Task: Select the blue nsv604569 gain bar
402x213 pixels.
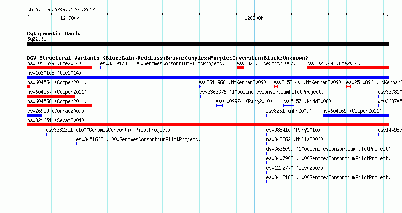Action: tap(356, 115)
